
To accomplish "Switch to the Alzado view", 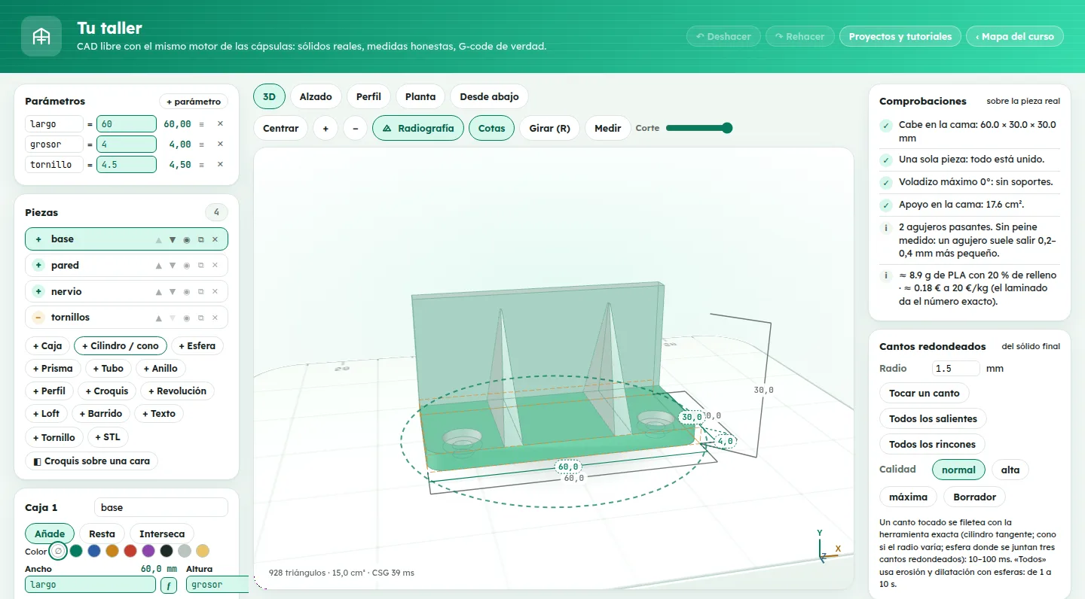I will tap(316, 96).
